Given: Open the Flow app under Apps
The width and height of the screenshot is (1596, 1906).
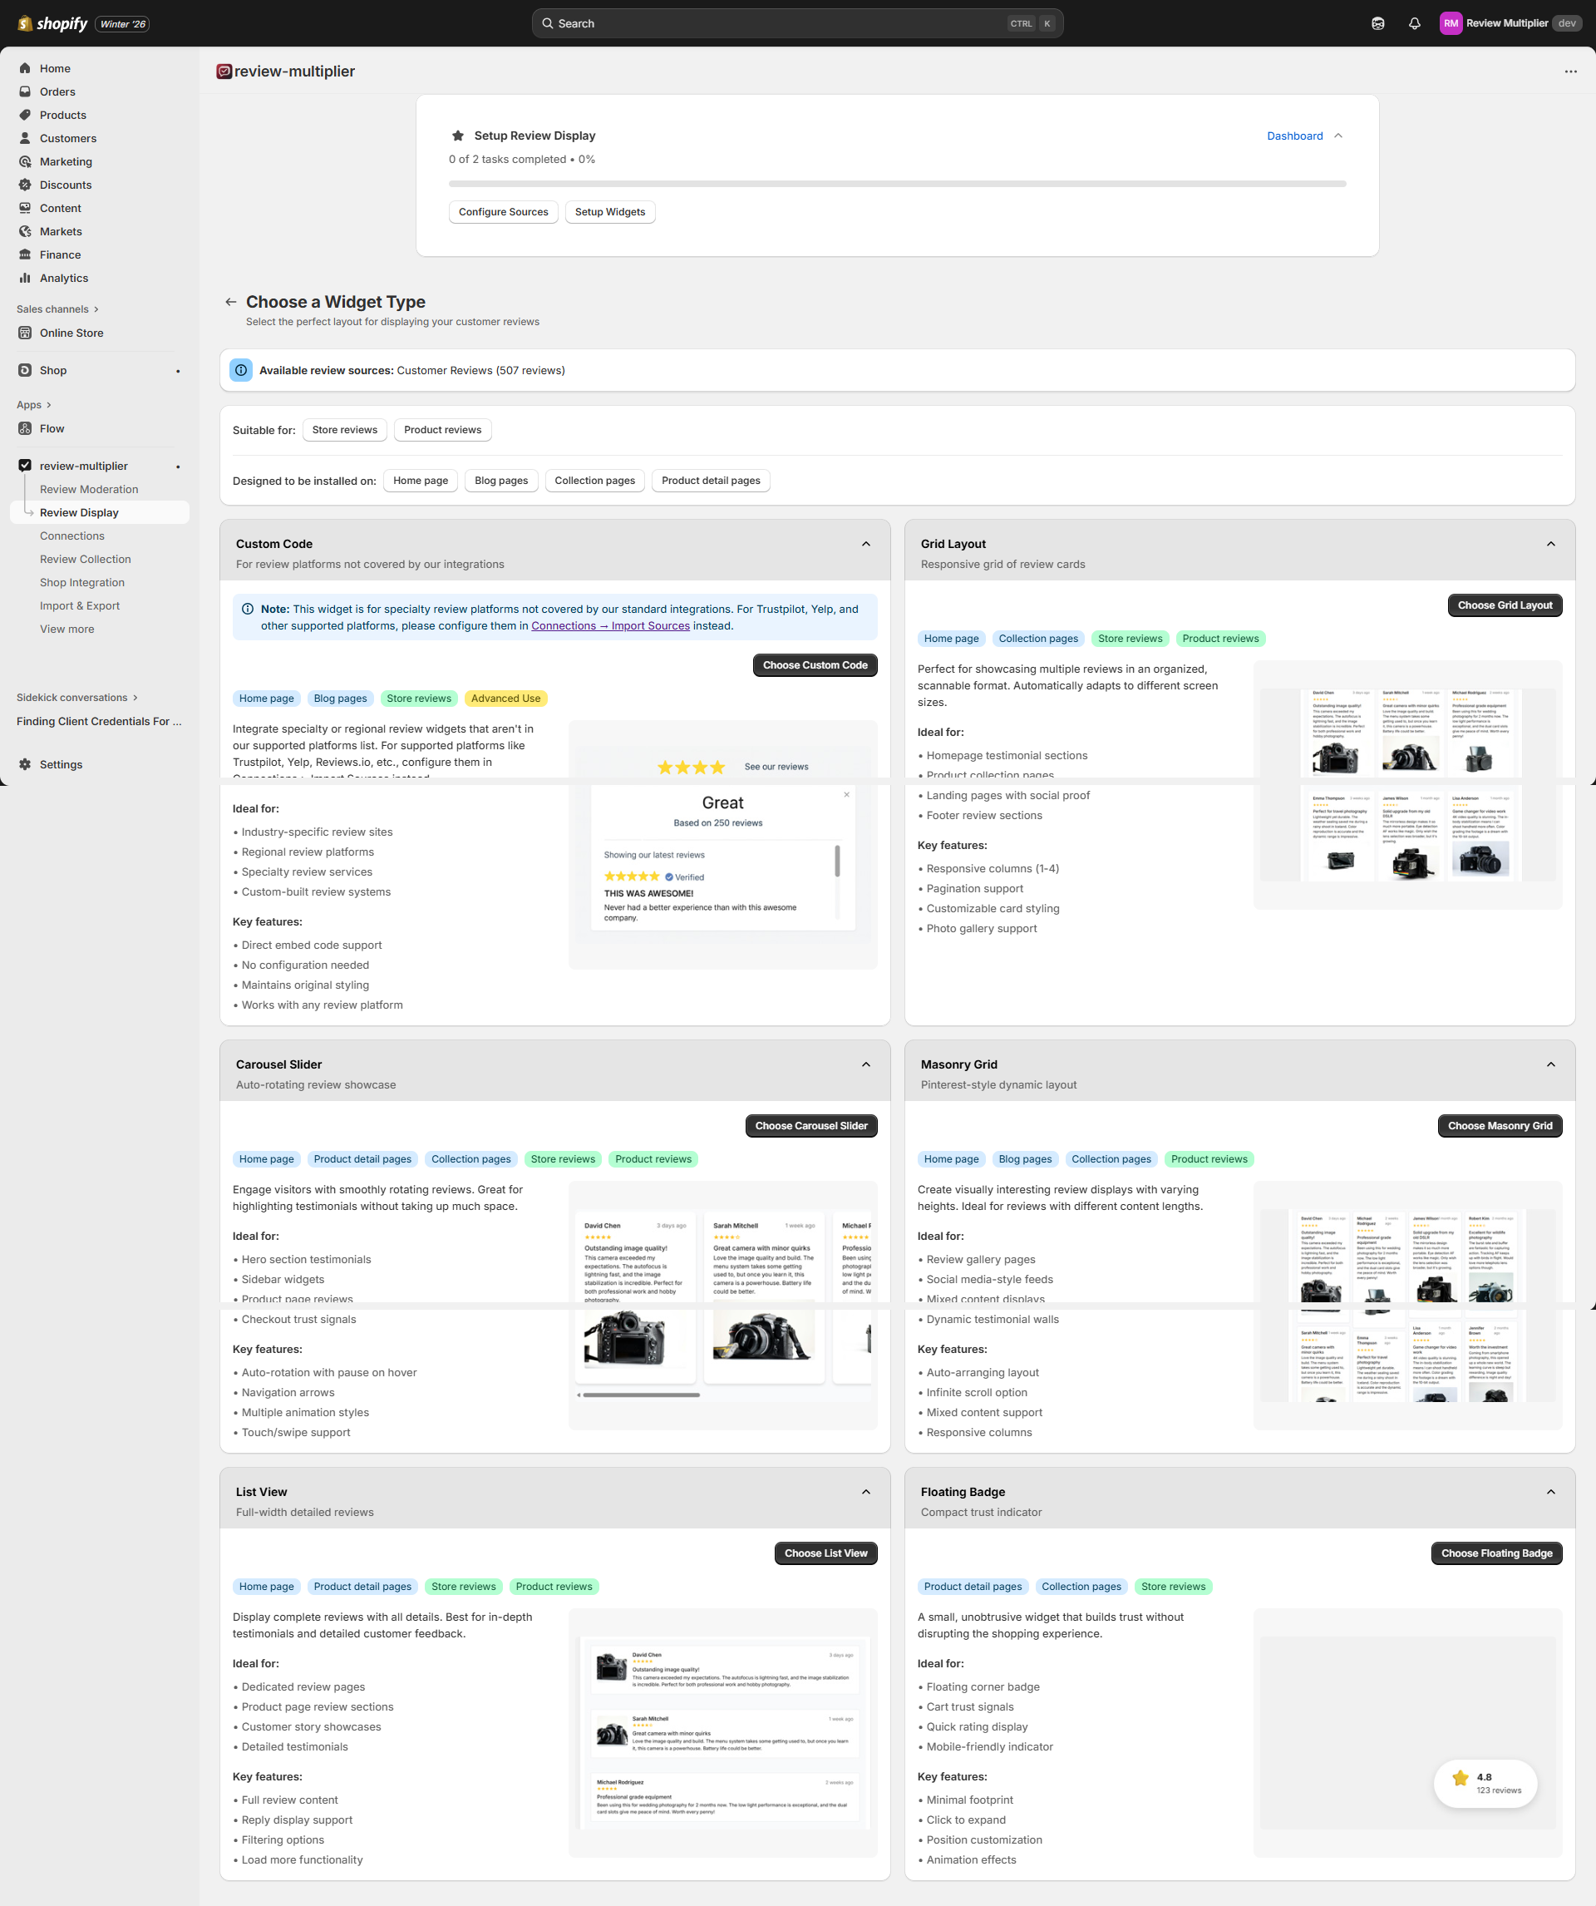Looking at the screenshot, I should coord(52,428).
